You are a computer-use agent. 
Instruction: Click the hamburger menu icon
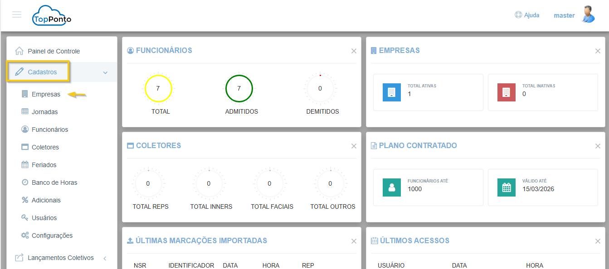pyautogui.click(x=17, y=14)
